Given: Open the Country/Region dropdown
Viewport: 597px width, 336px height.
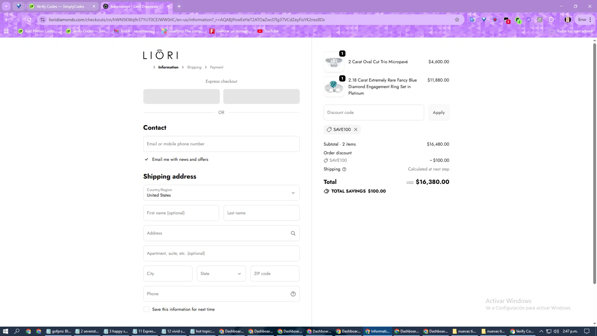Looking at the screenshot, I should pyautogui.click(x=221, y=193).
